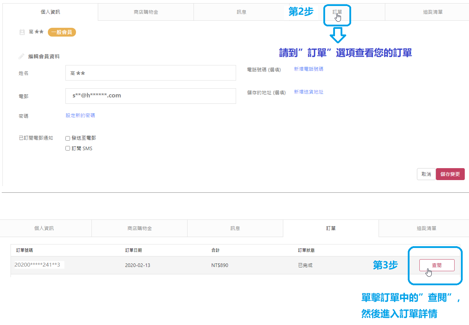Viewport: 469px width, 325px height.
Task: Open the 訂單 tab highlighted as step 2
Action: click(337, 12)
